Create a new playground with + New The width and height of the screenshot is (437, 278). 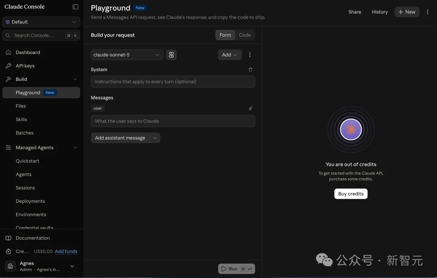pyautogui.click(x=407, y=12)
